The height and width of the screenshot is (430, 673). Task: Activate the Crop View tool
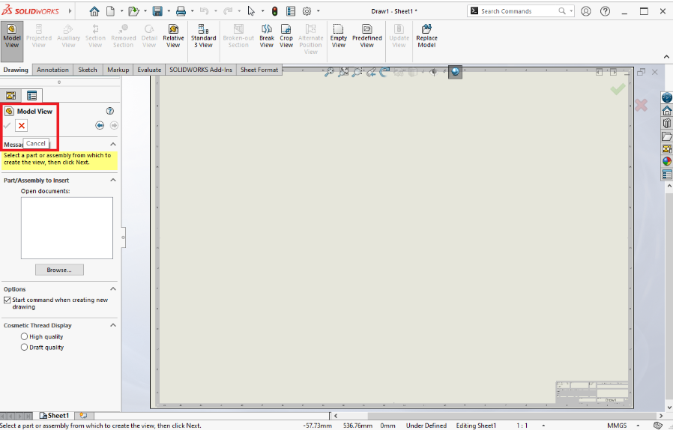point(286,36)
